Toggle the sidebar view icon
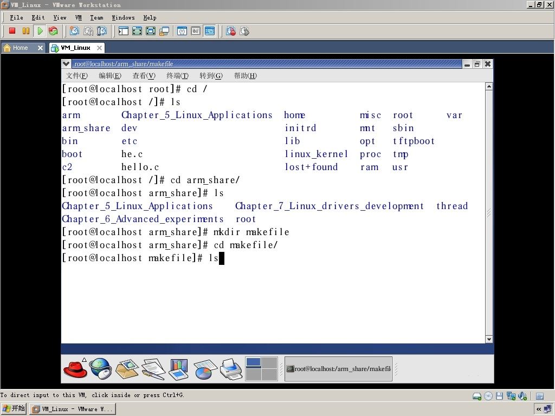This screenshot has height=416, width=555. click(x=123, y=31)
